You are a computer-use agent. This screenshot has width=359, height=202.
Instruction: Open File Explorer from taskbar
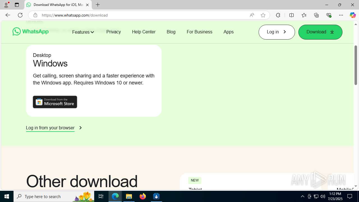129,196
